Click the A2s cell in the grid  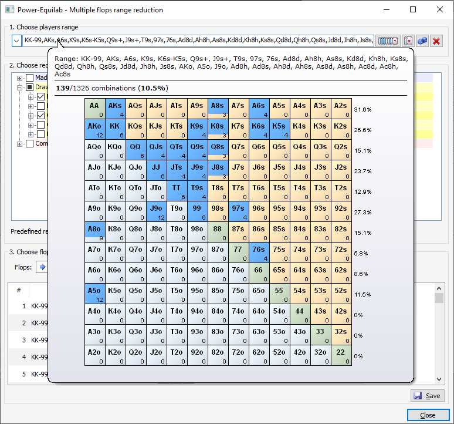[x=341, y=109]
